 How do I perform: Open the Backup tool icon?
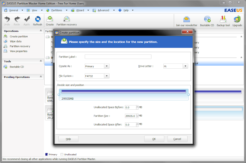223,19
